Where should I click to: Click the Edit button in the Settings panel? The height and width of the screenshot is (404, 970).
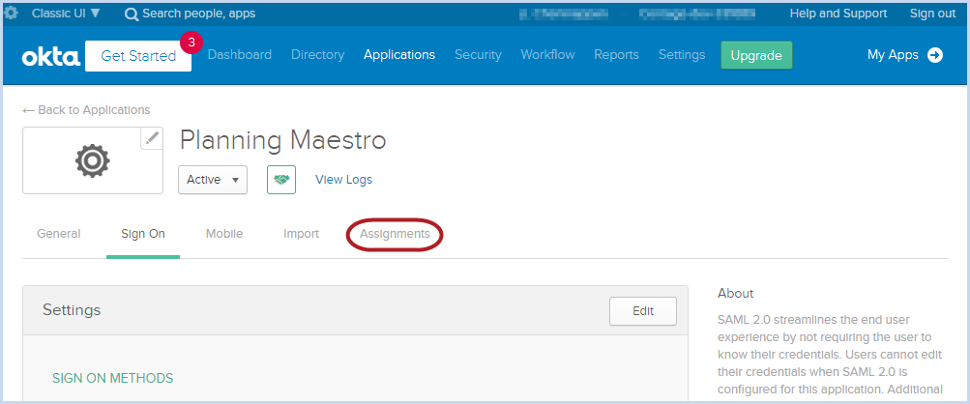click(643, 311)
